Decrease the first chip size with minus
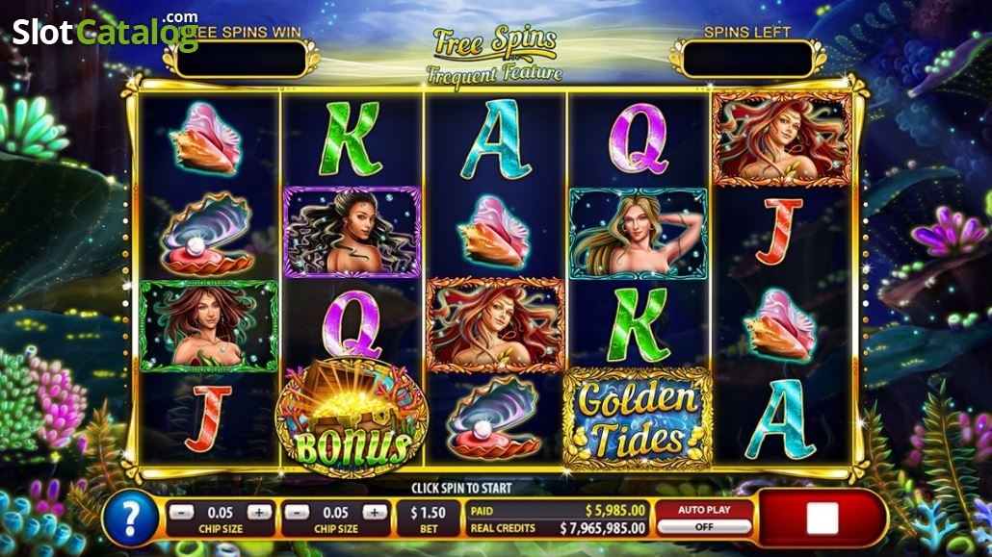 tap(181, 512)
